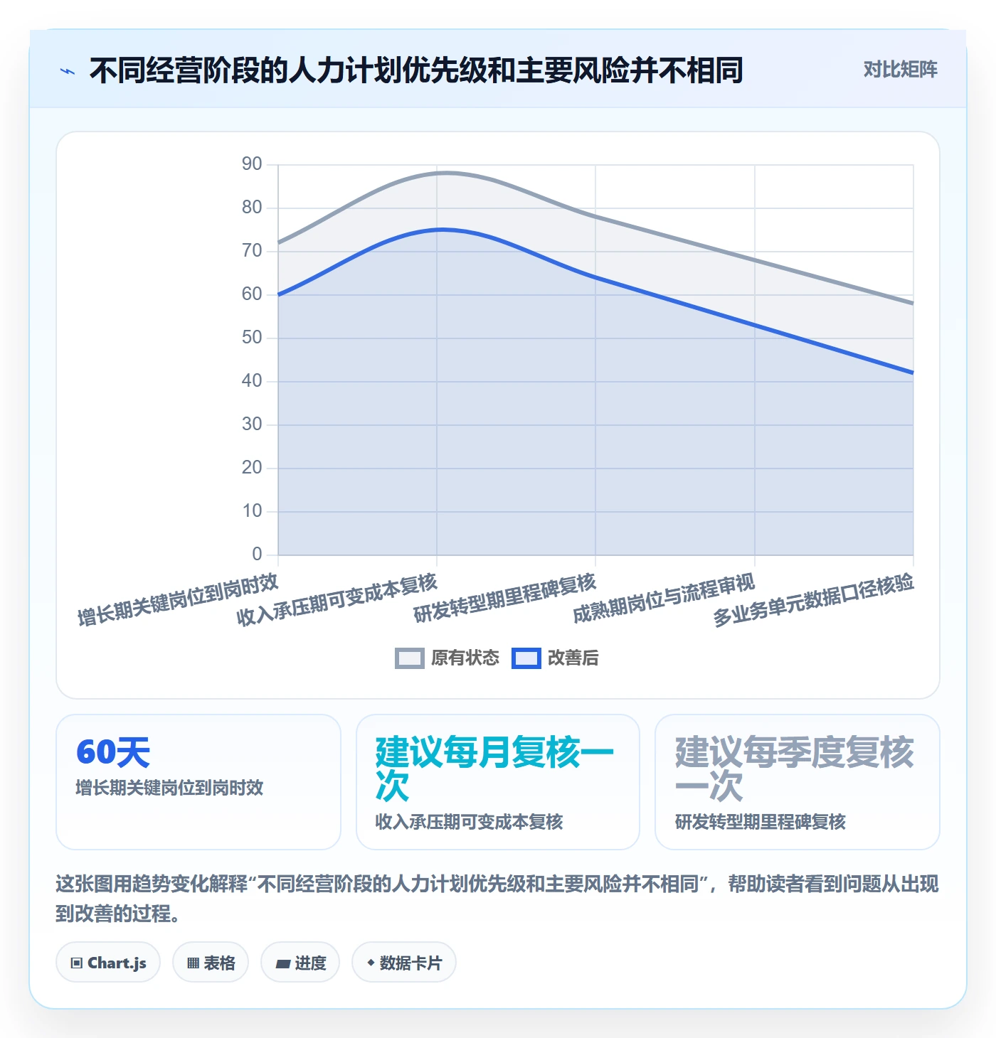Select the 数据卡片 tag chip
996x1038 pixels.
tap(404, 963)
